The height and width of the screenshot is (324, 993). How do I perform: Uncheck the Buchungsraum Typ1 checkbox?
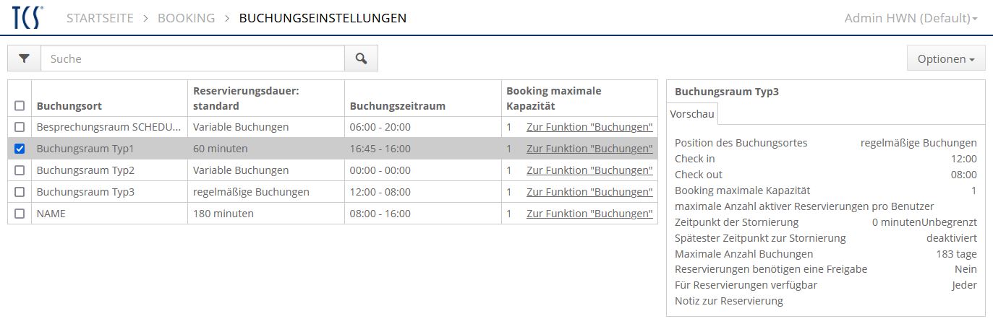[20, 149]
